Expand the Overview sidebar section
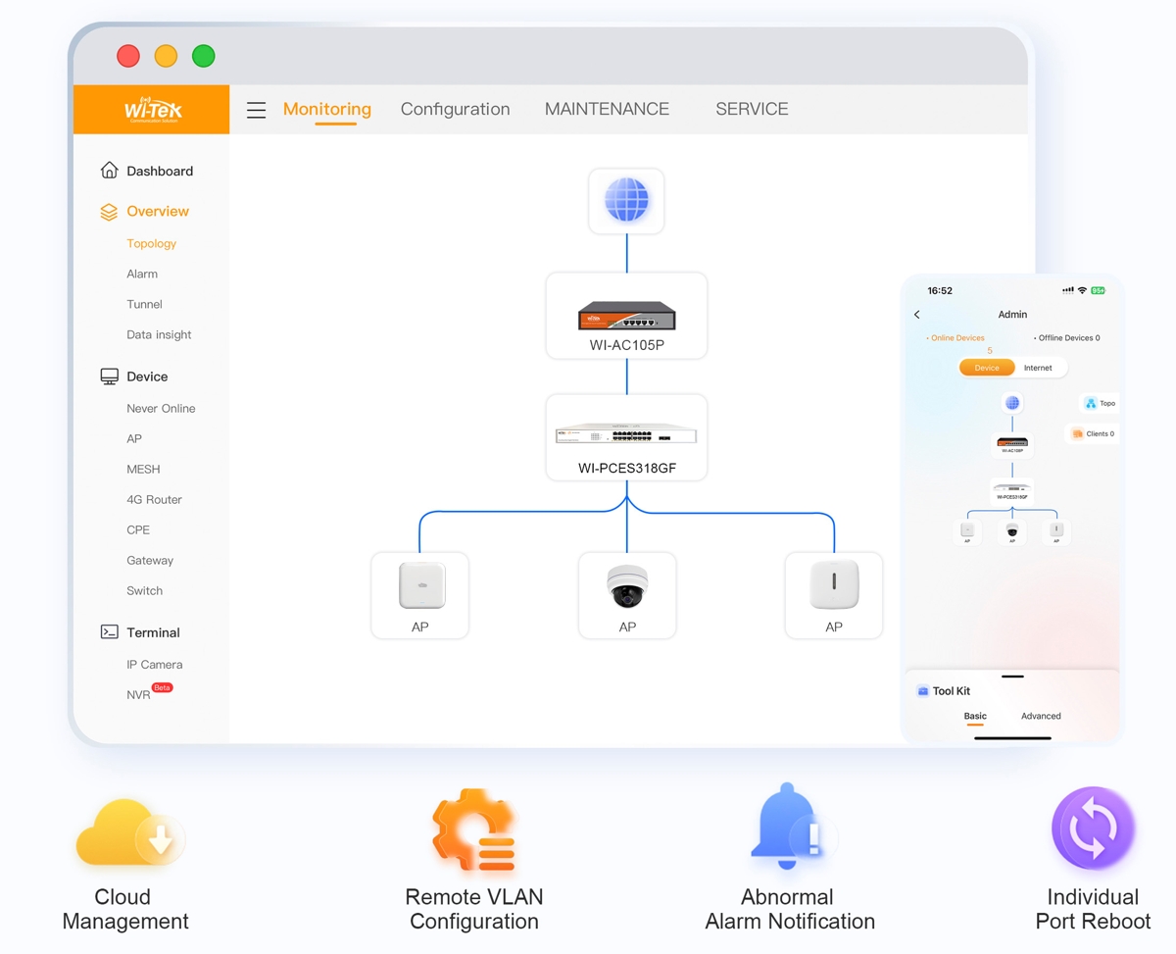This screenshot has width=1176, height=954. [x=157, y=212]
